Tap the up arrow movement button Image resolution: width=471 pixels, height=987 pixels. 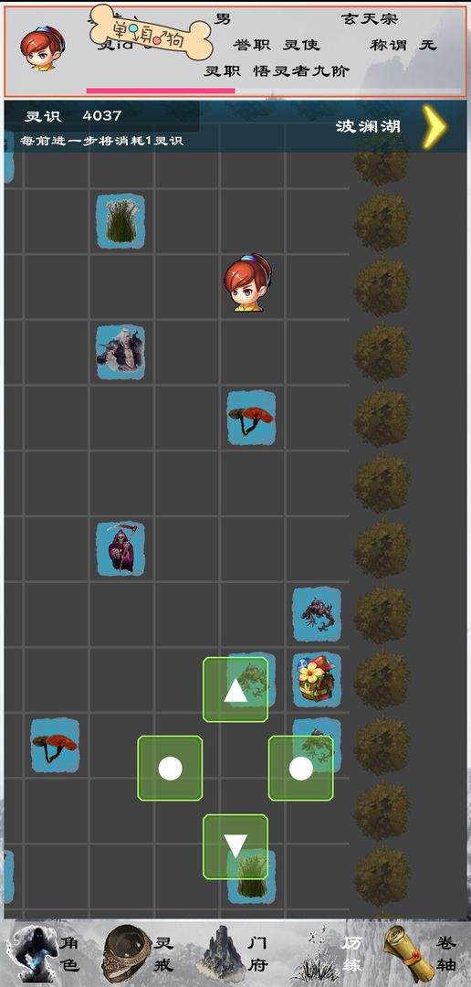[235, 690]
